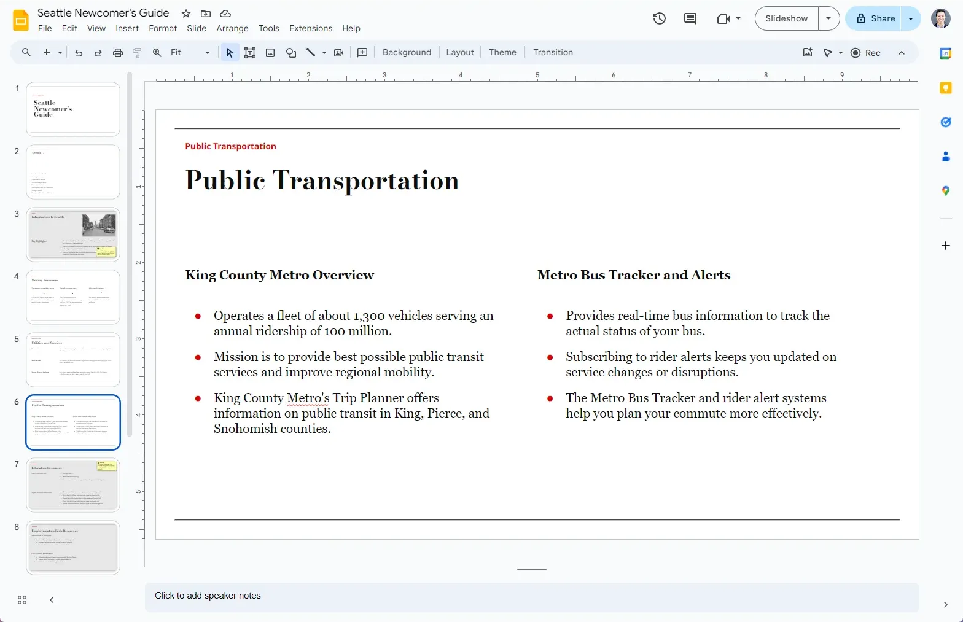Open the Slideshow options dropdown
The width and height of the screenshot is (963, 622).
click(x=828, y=18)
